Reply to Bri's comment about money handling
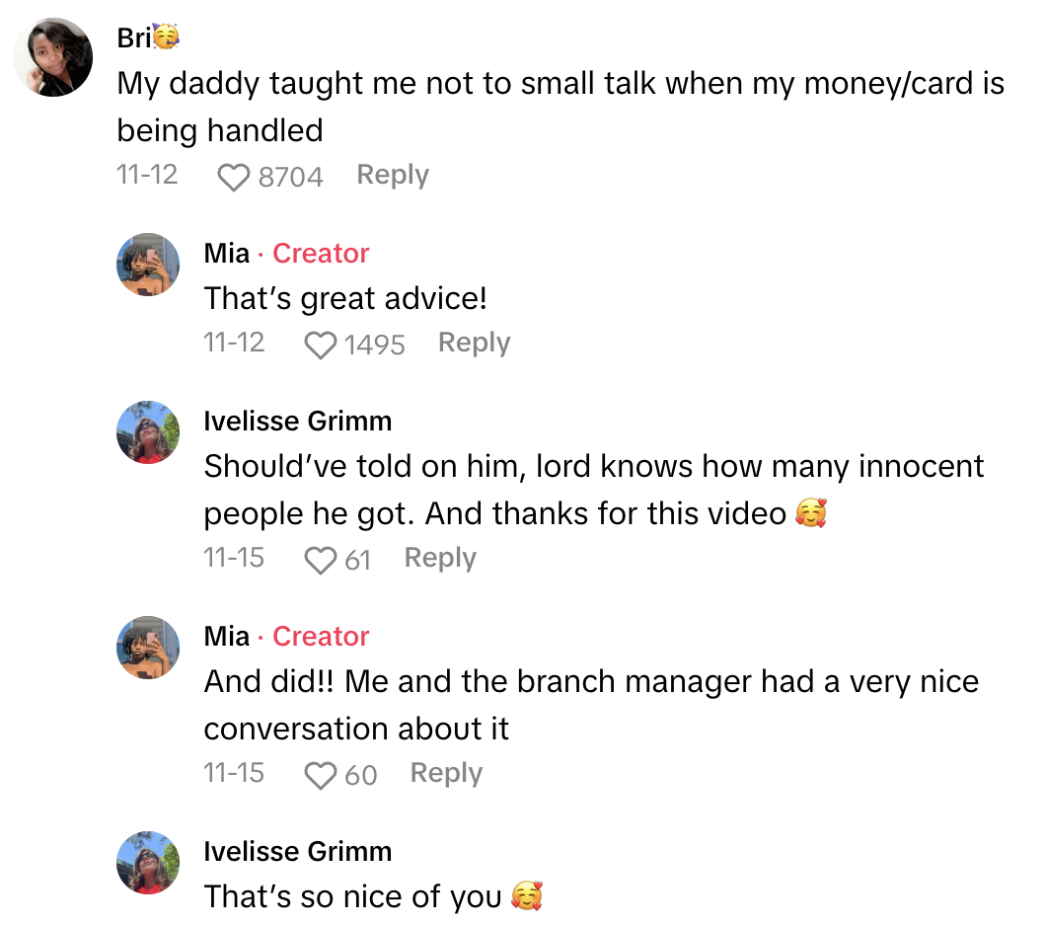 [x=392, y=174]
